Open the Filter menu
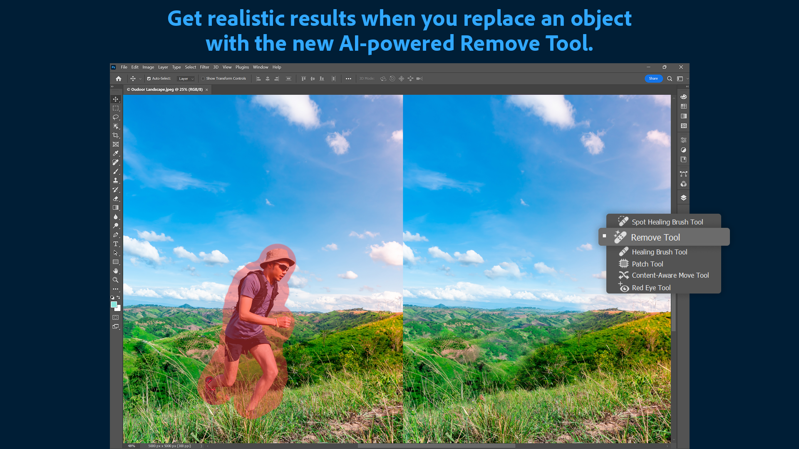799x449 pixels. (x=204, y=67)
